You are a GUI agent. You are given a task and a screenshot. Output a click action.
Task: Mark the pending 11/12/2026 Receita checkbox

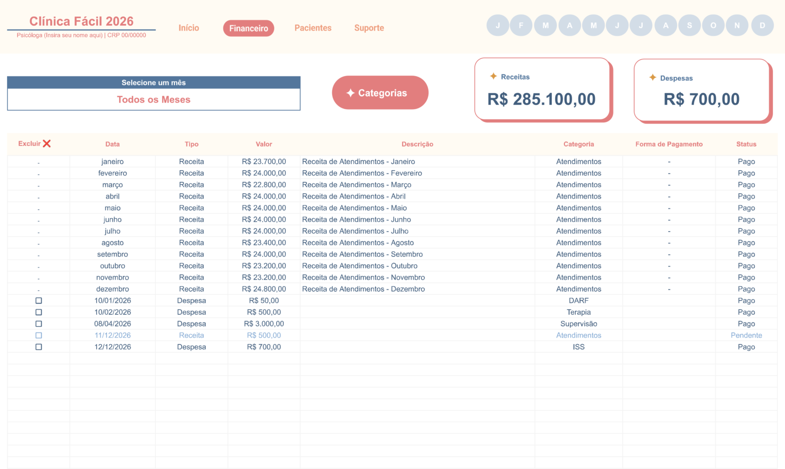point(39,335)
